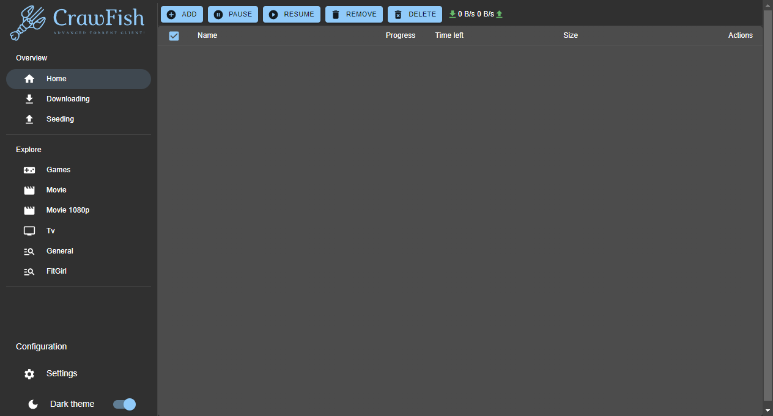Toggle the Dark theme switch
The image size is (773, 416).
coord(124,404)
